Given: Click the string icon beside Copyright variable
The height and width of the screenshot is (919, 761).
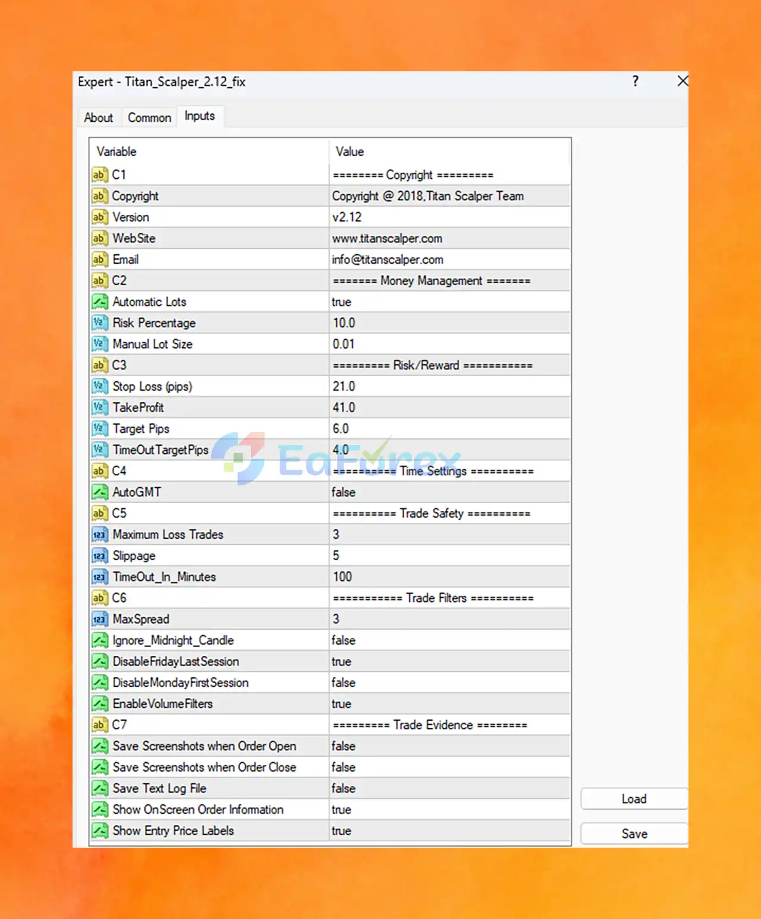Looking at the screenshot, I should [100, 196].
